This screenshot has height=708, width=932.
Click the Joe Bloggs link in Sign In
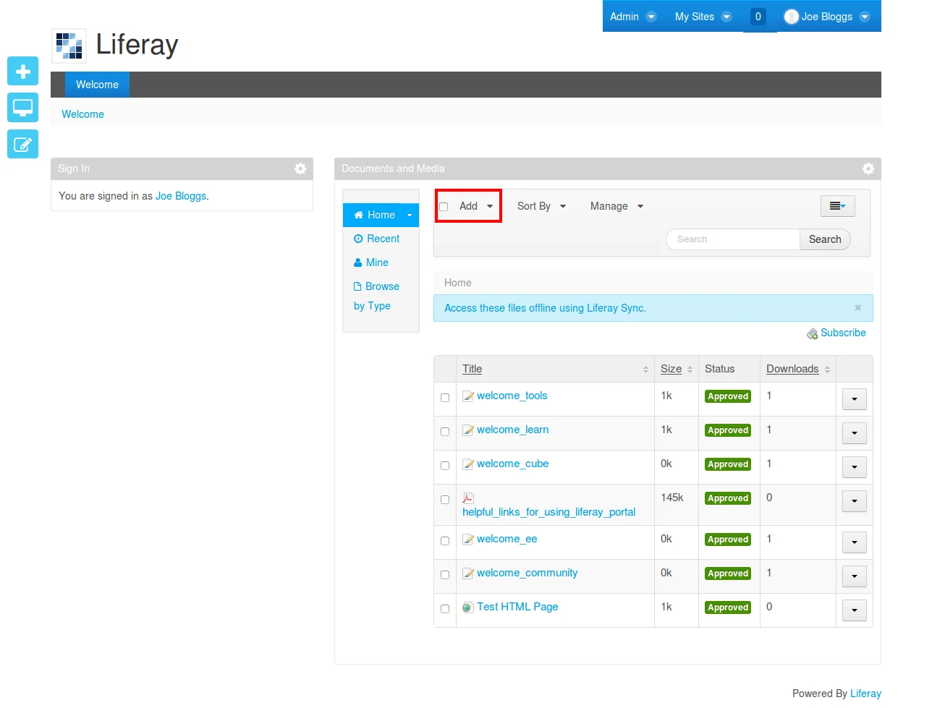[x=181, y=196]
